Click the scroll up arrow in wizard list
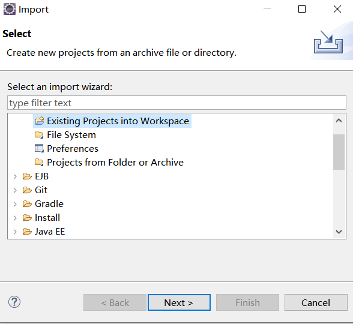Screen dimensions: 353x324 (x=339, y=121)
